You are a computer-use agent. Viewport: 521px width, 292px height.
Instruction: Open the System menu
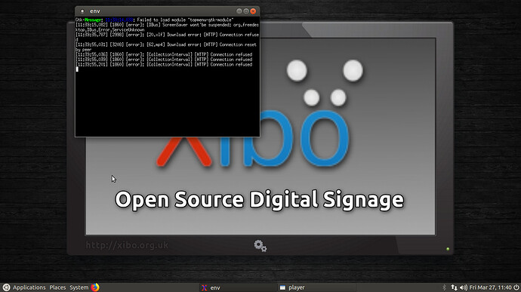click(x=79, y=287)
